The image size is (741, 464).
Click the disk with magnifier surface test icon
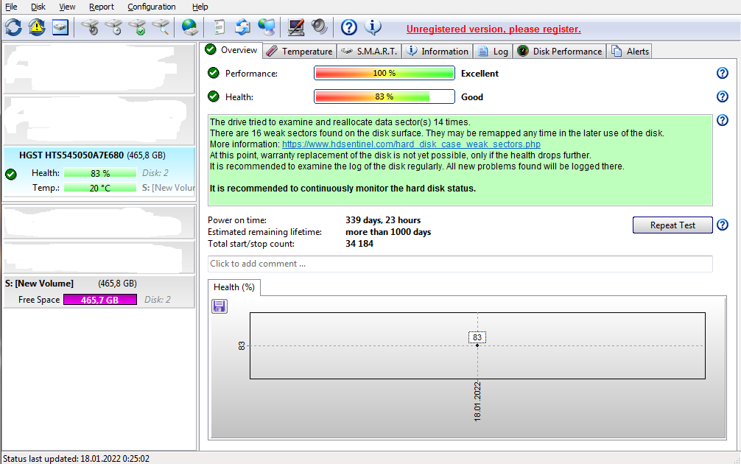pos(161,28)
